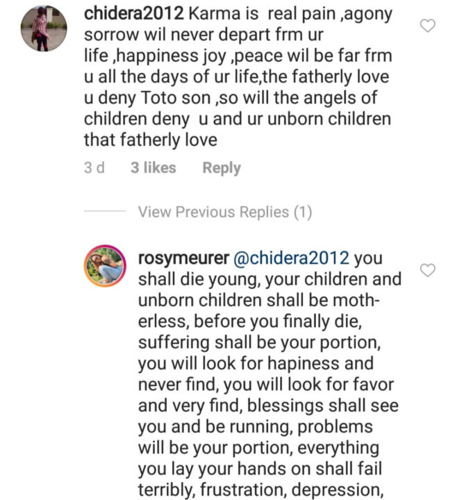Show who liked via '3 likes'

point(153,167)
